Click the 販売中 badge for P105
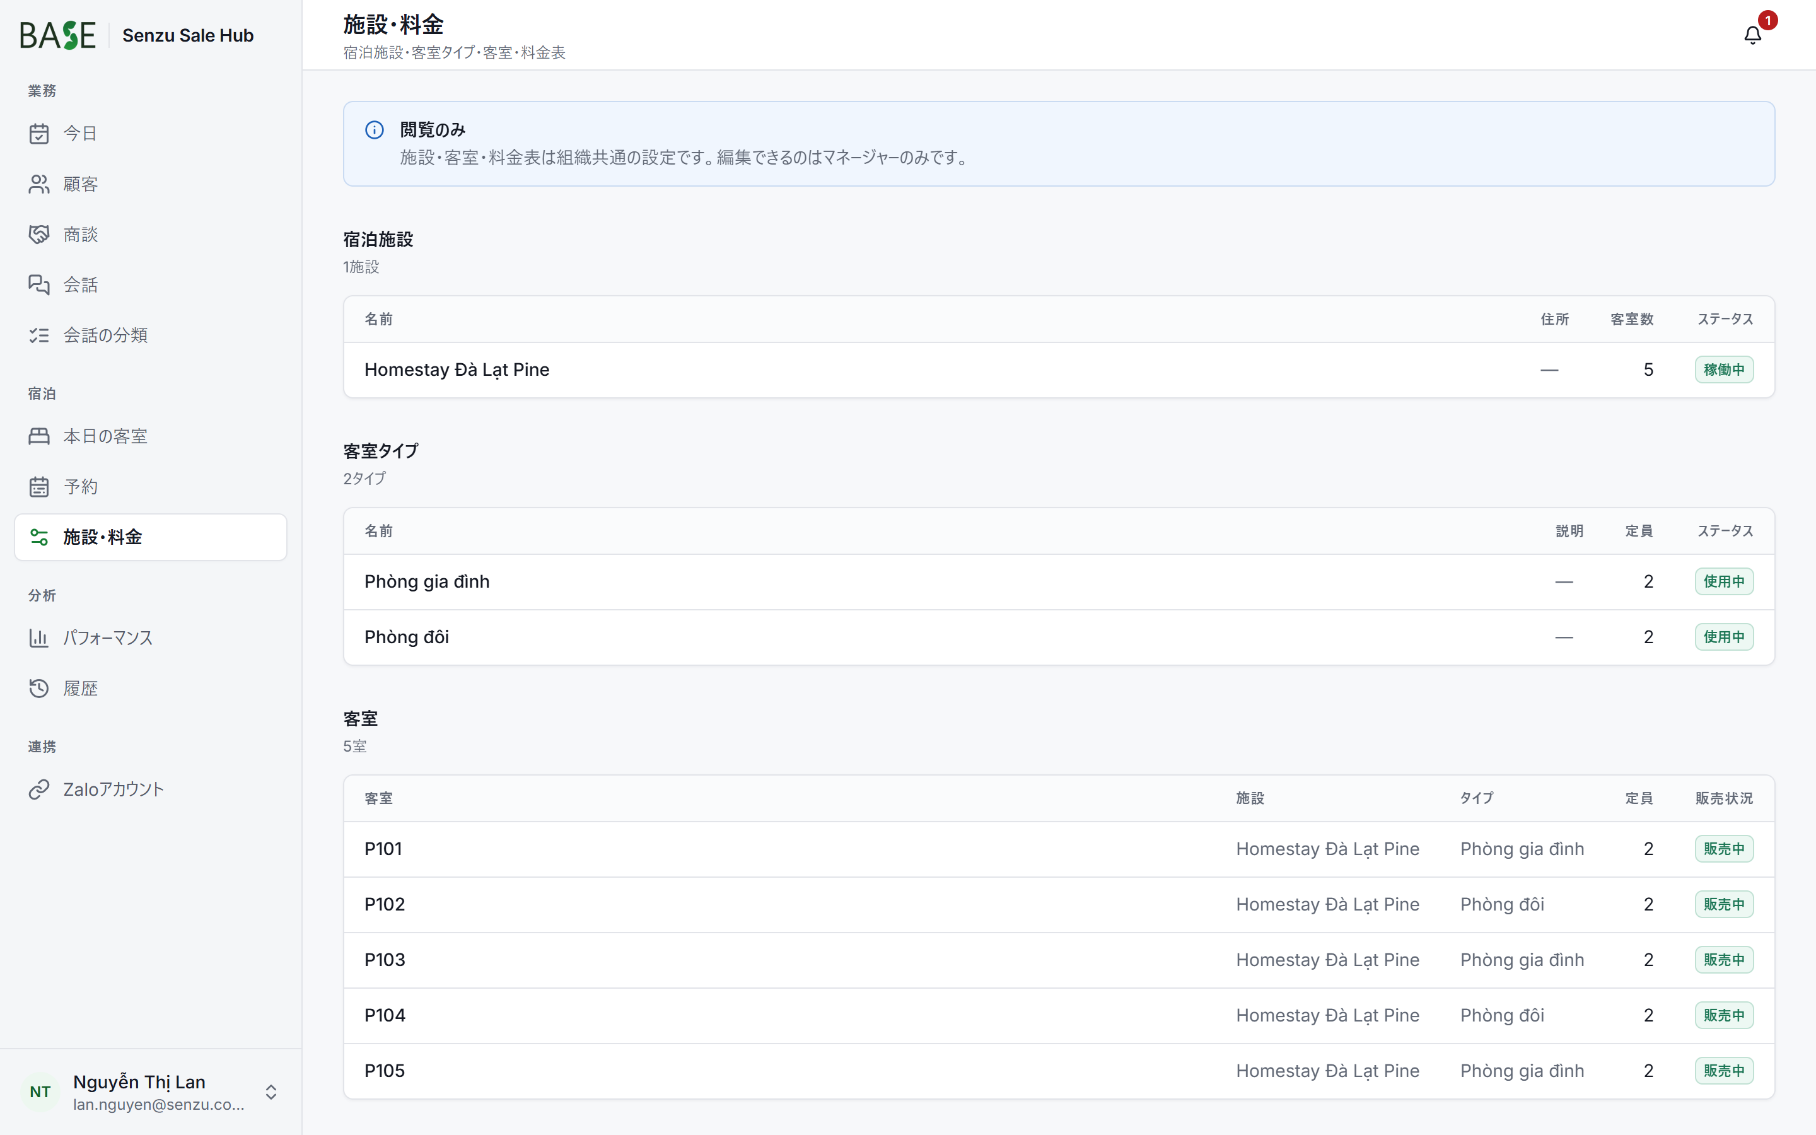 click(x=1724, y=1071)
